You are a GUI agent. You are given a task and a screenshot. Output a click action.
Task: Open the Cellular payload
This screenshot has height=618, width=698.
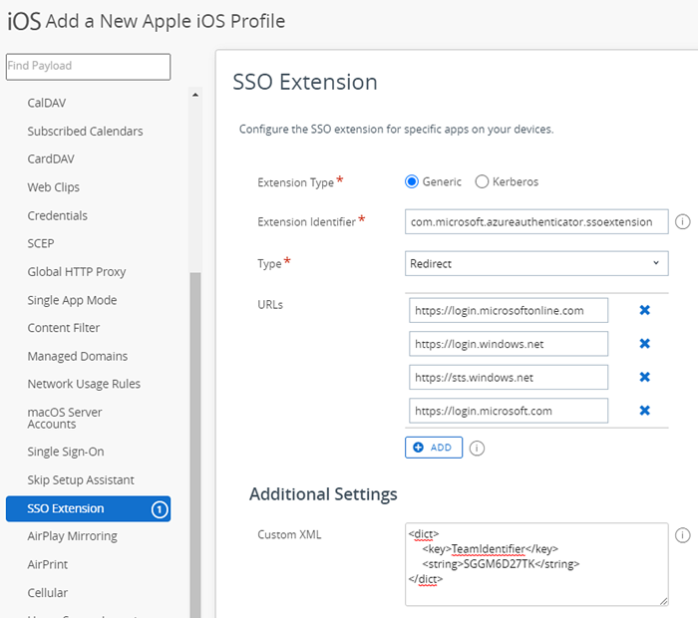pos(48,593)
